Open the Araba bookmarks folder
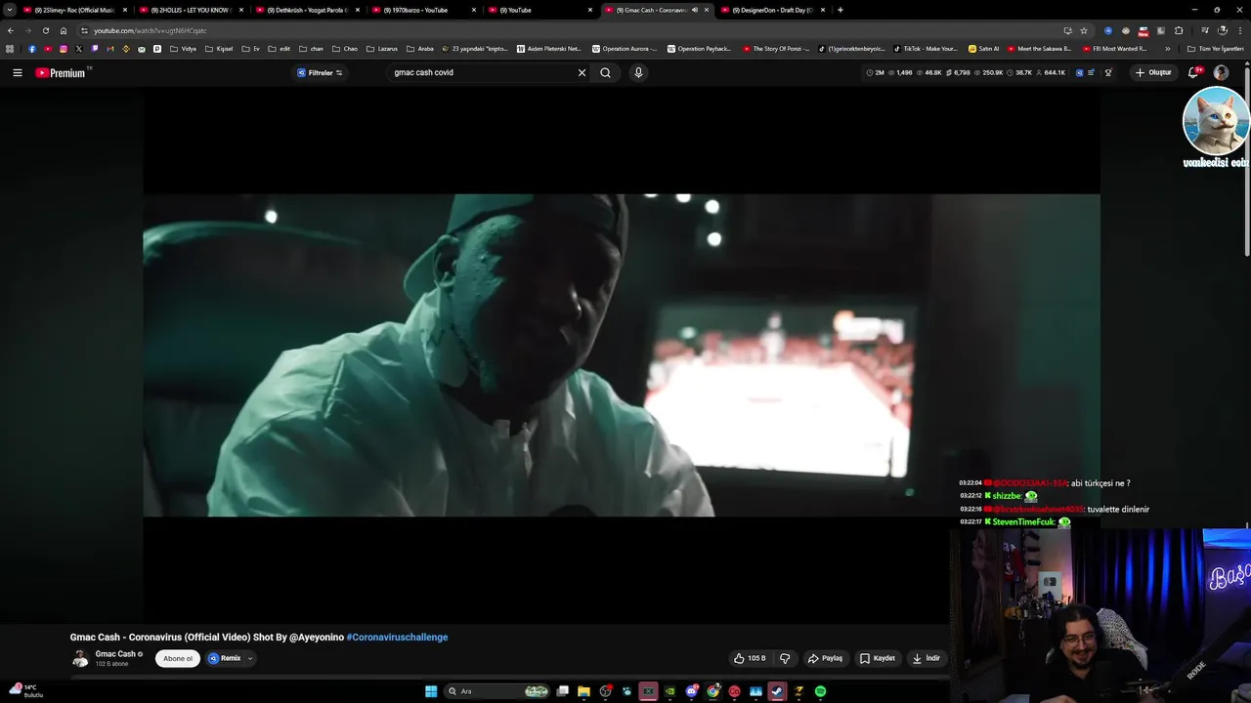Image resolution: width=1251 pixels, height=703 pixels. [x=419, y=49]
